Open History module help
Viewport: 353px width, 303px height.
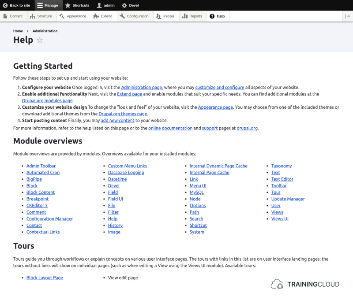point(115,225)
